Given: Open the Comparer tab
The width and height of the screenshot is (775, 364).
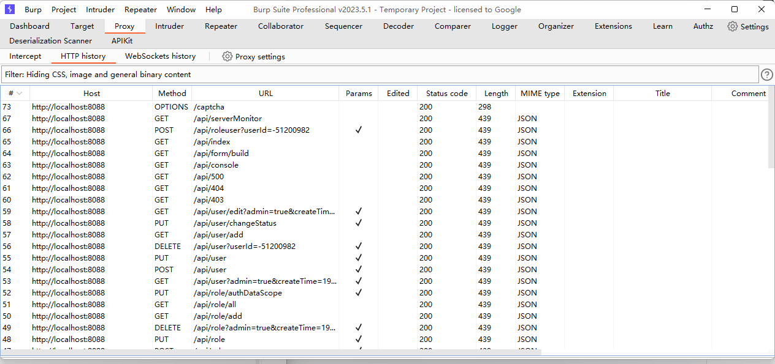Looking at the screenshot, I should tap(452, 26).
